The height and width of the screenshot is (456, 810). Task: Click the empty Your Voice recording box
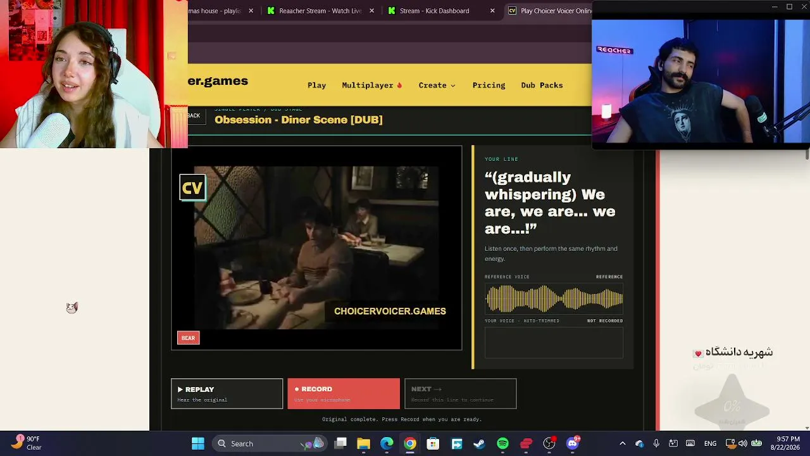(554, 343)
